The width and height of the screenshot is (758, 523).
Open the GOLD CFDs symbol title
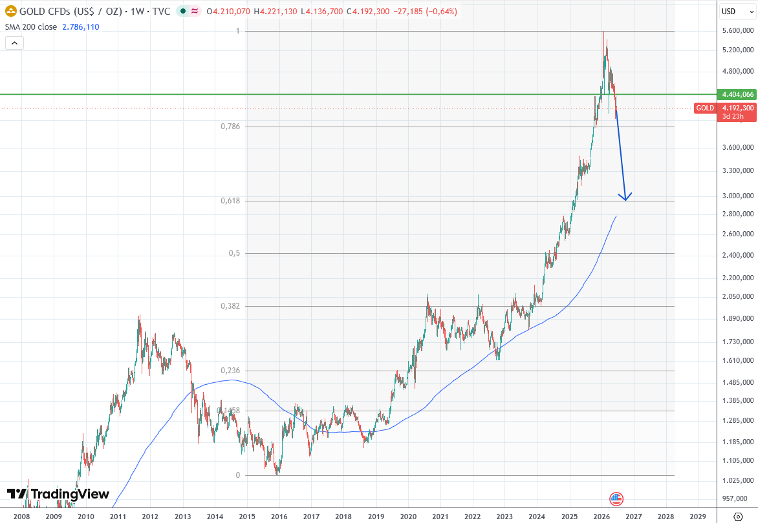[x=94, y=11]
